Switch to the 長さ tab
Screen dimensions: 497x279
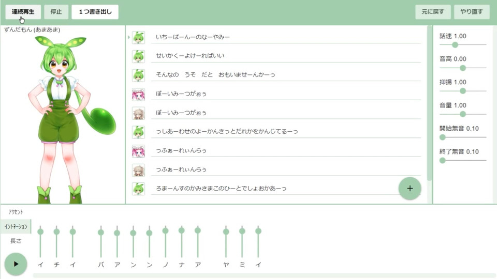pos(16,241)
